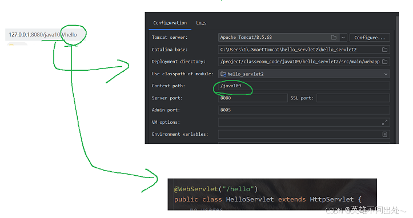This screenshot has height=218, width=413.
Task: Click the VM options input field
Action: point(304,122)
